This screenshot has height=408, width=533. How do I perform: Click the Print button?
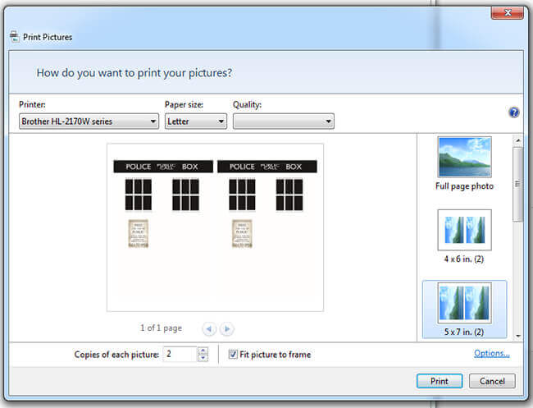point(440,381)
